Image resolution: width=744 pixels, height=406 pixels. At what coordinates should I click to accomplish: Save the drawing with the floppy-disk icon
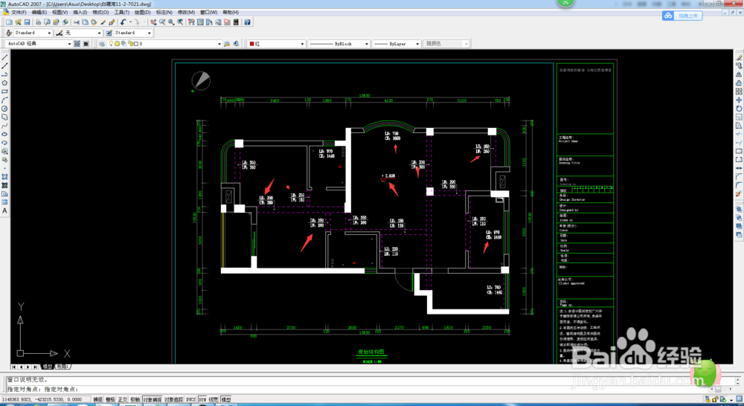[x=27, y=22]
